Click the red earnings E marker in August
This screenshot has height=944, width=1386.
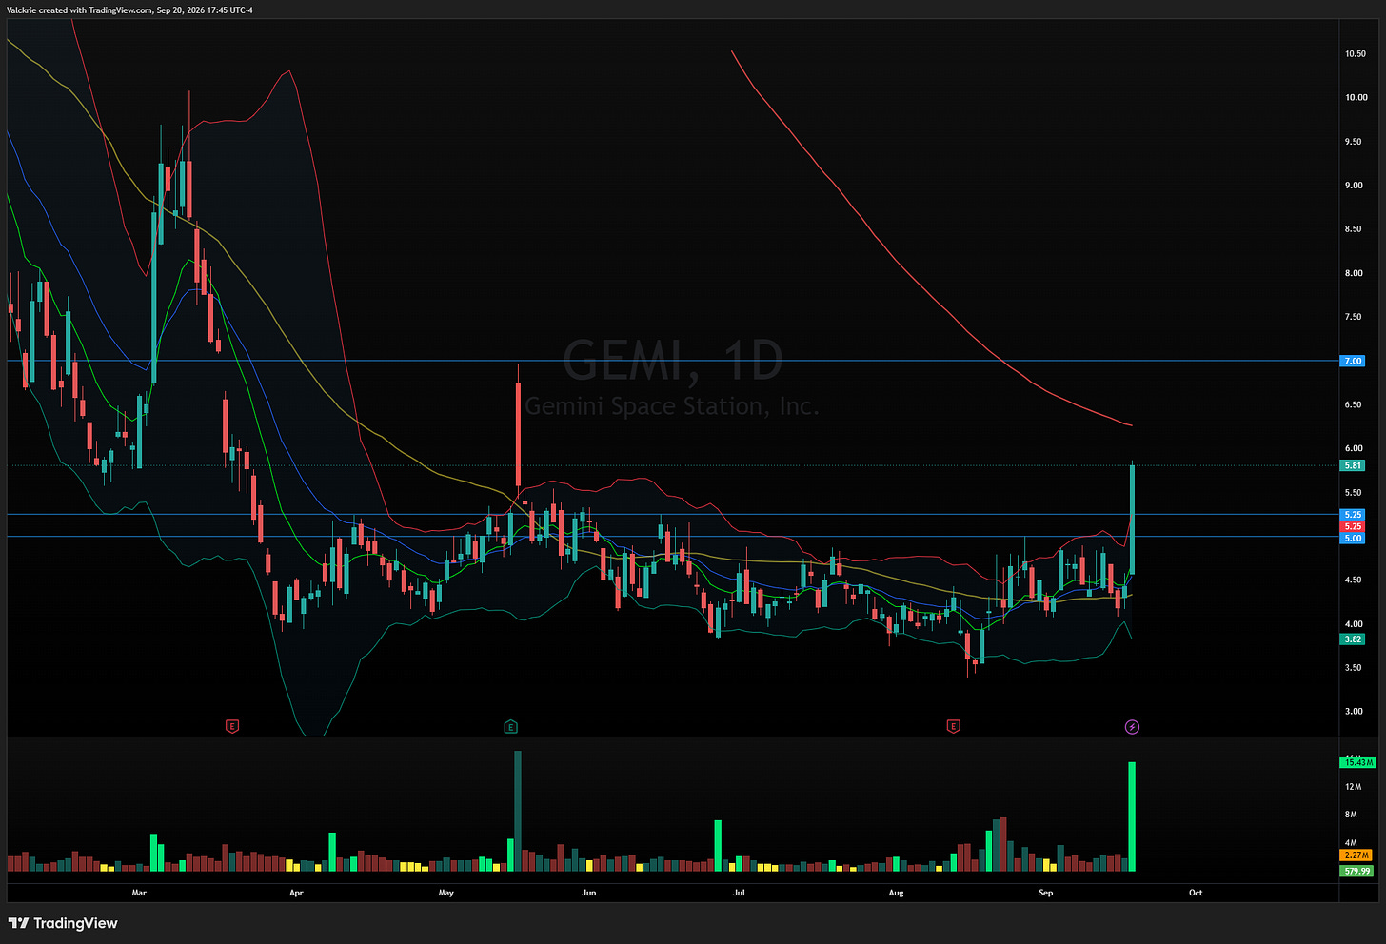[x=953, y=727]
